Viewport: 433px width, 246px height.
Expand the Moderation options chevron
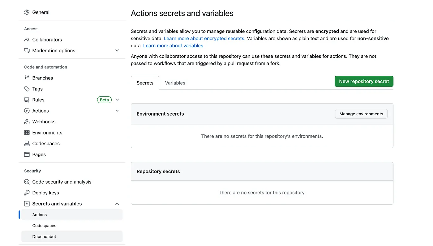117,50
